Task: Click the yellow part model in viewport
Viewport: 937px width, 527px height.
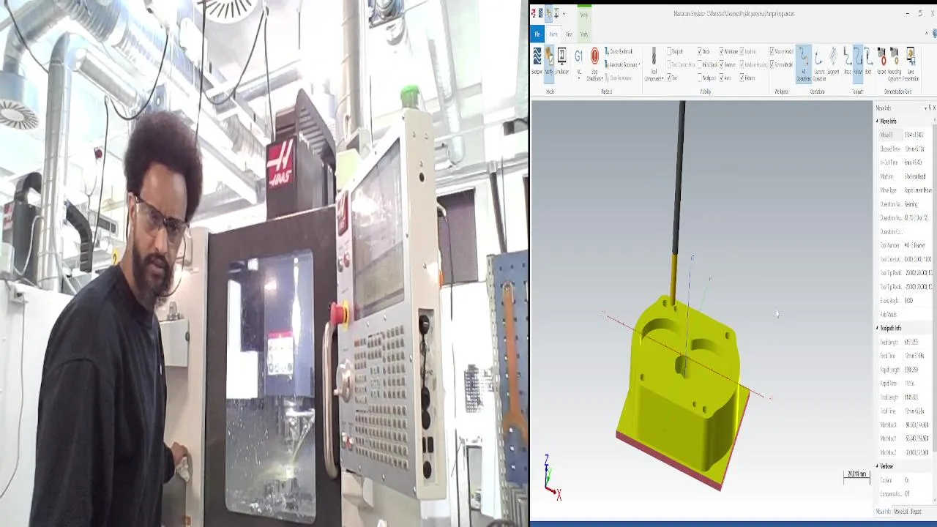Action: point(681,388)
